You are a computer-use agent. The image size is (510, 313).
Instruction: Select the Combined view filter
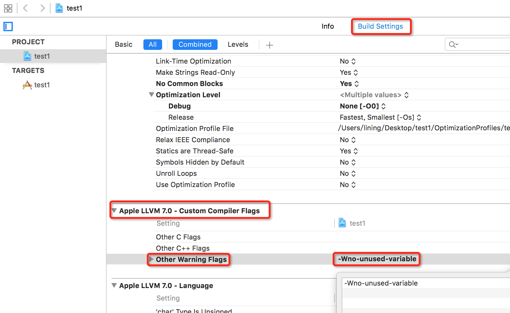(195, 45)
